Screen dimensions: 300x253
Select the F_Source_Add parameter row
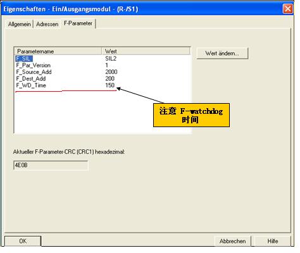[103, 72]
